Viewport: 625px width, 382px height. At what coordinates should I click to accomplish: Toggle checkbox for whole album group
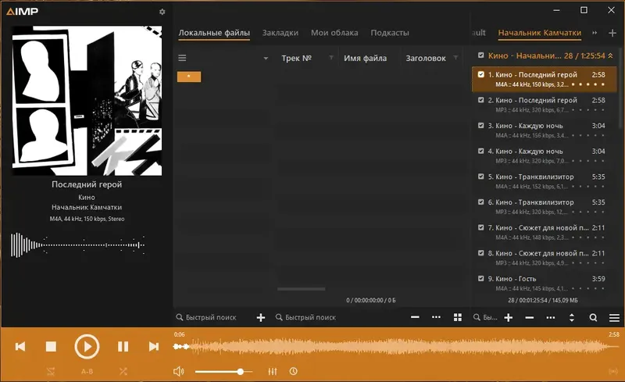coord(480,55)
